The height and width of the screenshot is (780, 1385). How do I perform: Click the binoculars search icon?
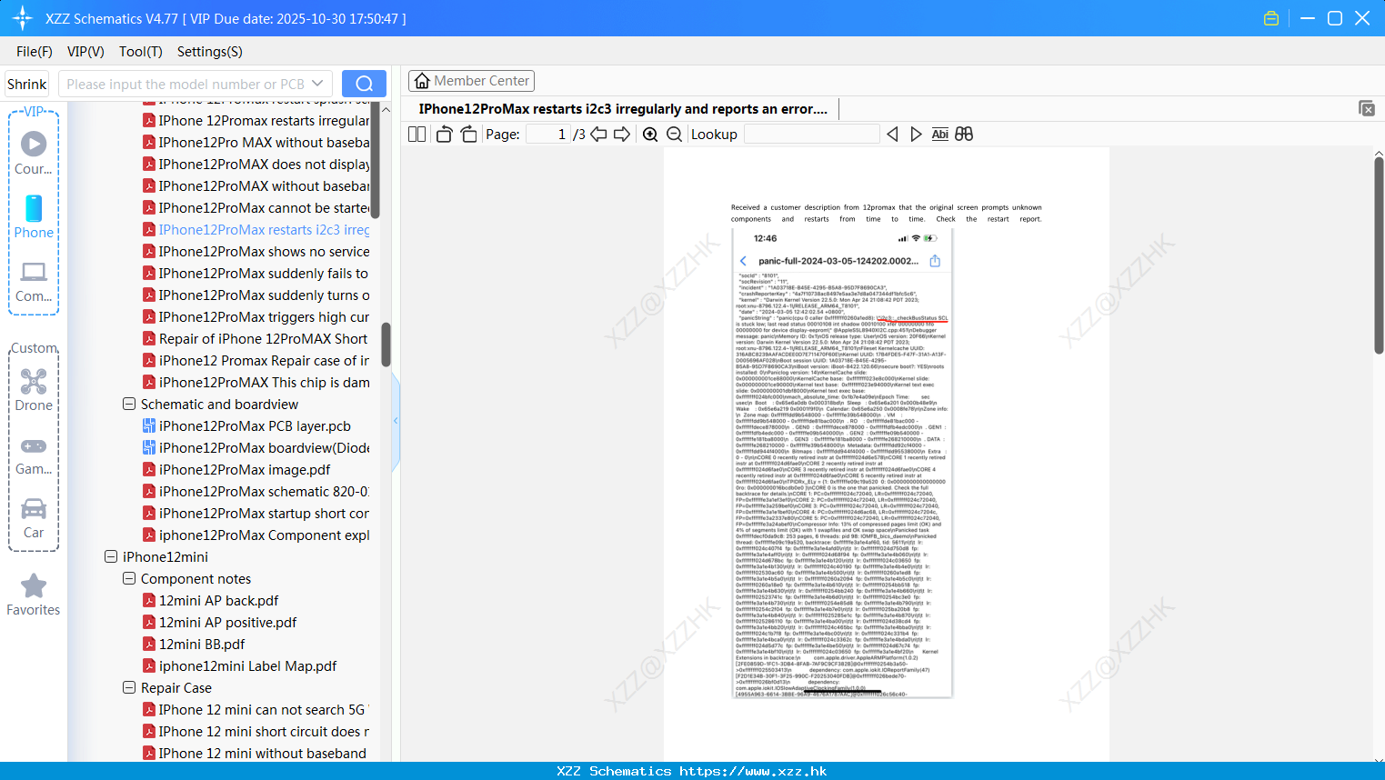964,135
